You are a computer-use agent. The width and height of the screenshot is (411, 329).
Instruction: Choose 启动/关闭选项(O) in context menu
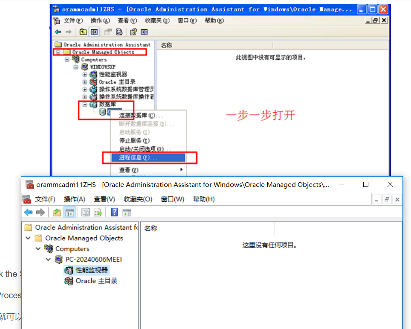[x=148, y=149]
